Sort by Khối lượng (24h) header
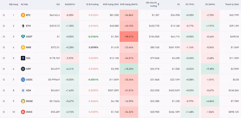Image resolution: width=241 pixels, height=118 pixels. [111, 4]
